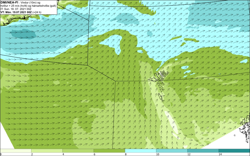The height and width of the screenshot is (156, 250).
Task: Click legend scale label '4'
Action: (x=63, y=154)
